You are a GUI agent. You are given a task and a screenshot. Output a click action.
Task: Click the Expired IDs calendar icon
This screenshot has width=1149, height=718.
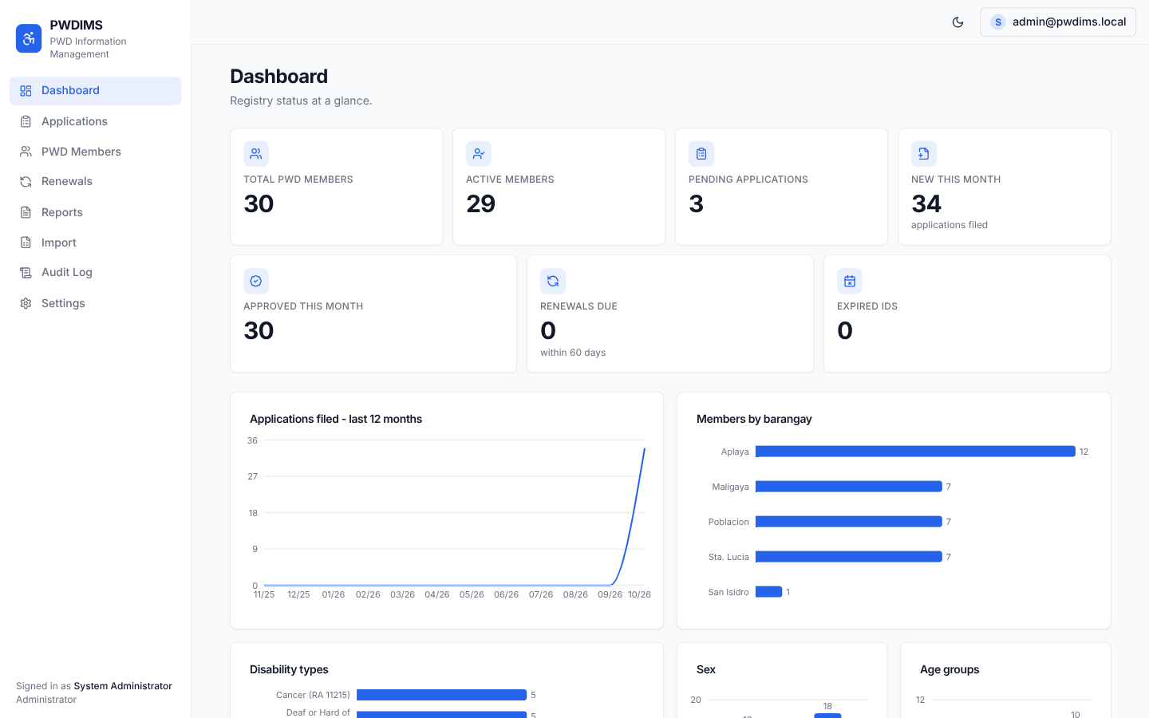[850, 281]
